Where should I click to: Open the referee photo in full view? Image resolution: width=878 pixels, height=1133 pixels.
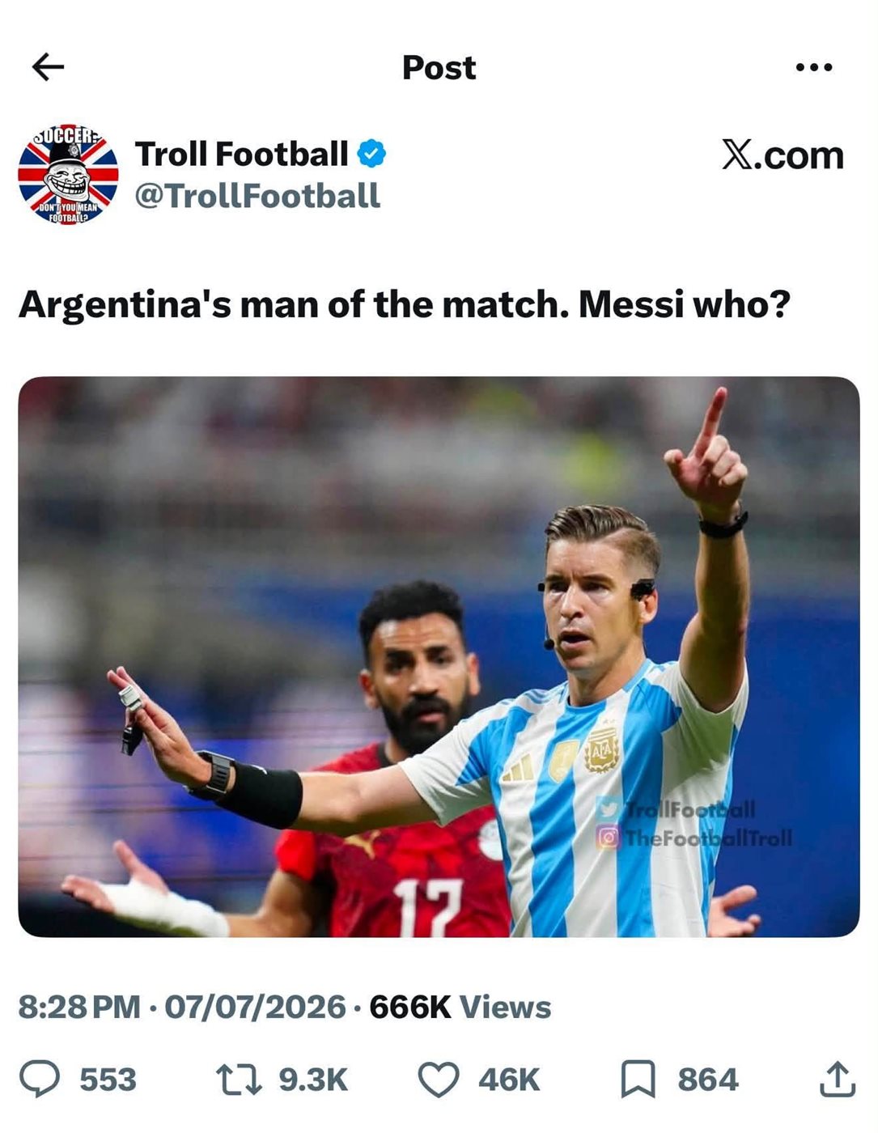tap(439, 656)
